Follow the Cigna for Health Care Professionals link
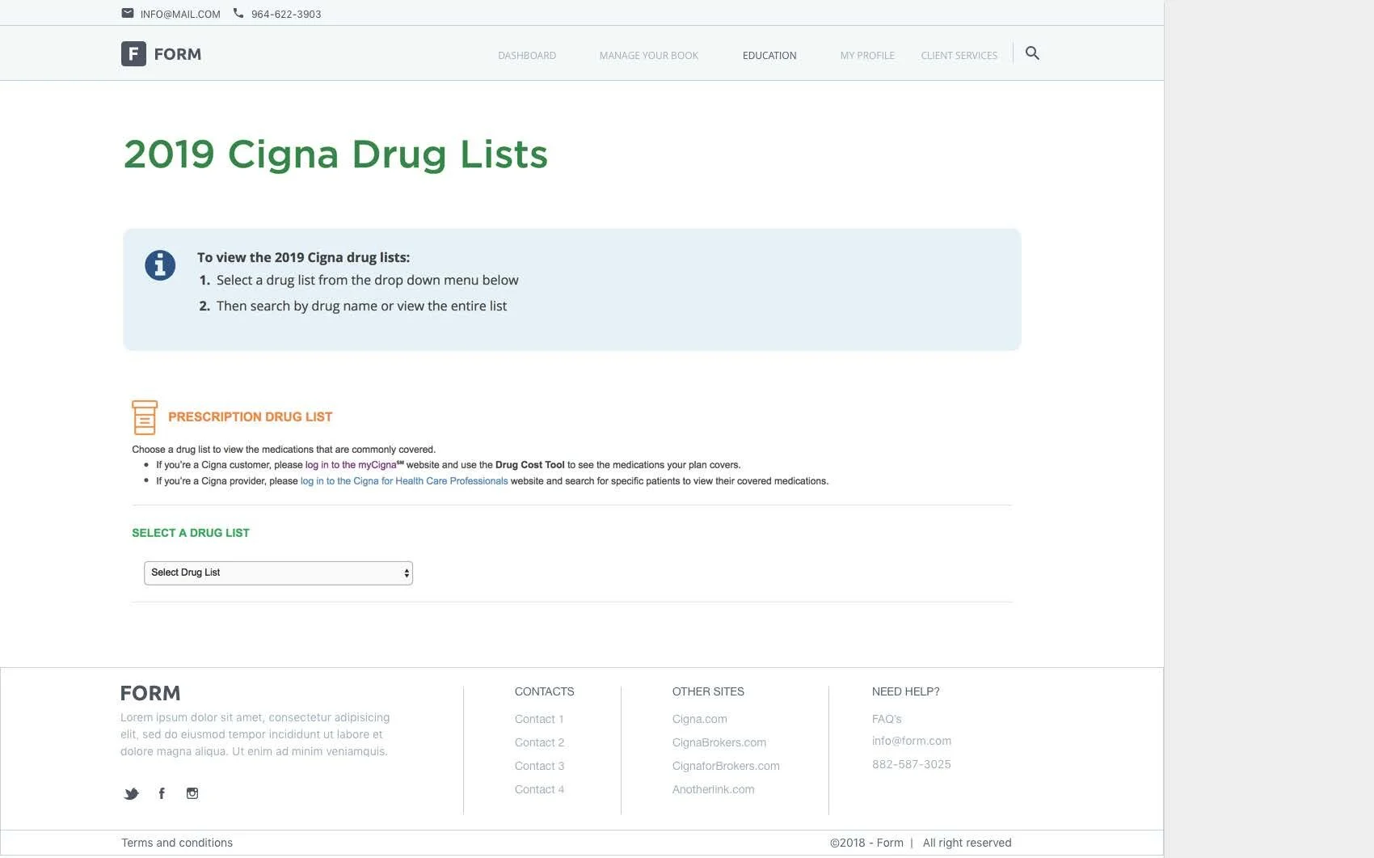Screen dimensions: 1374x858 (x=404, y=481)
